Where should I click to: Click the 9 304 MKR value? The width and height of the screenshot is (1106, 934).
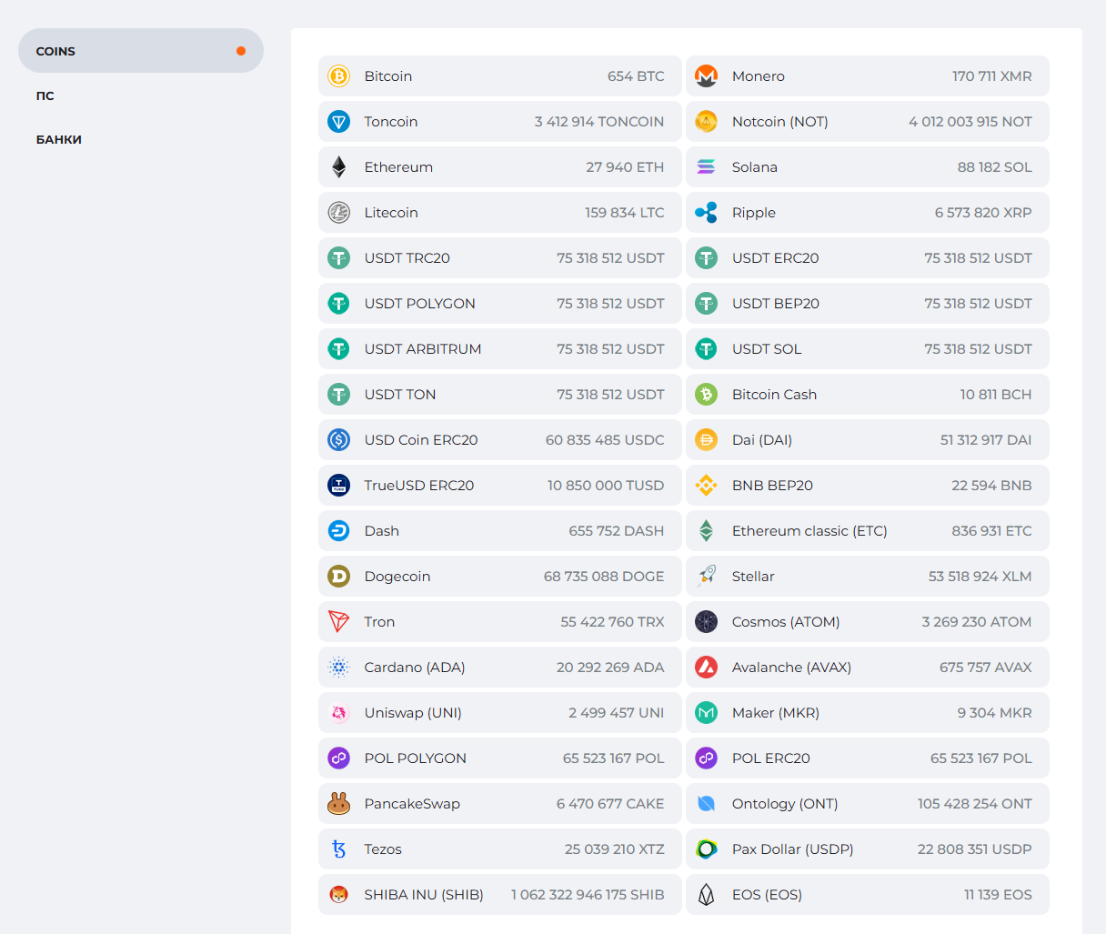point(994,713)
